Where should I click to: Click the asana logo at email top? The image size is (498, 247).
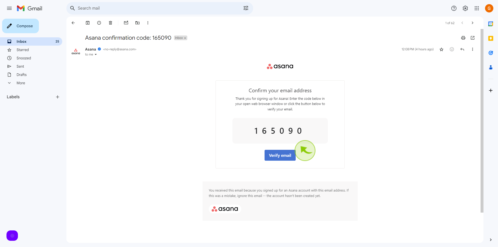[280, 66]
